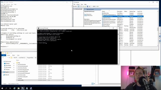Click the Restart Service toolbar icon
Image resolution: width=161 pixels, height=90 pixels.
coord(98,6)
